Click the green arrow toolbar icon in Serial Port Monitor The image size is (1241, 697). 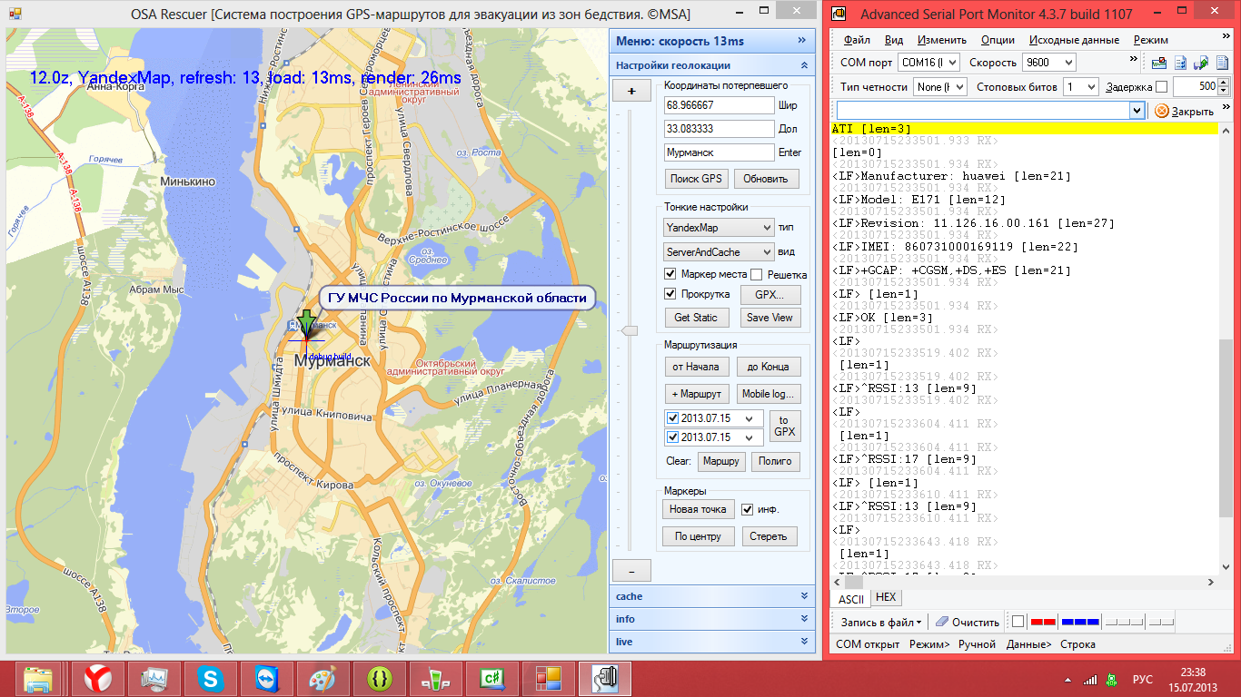[1201, 63]
